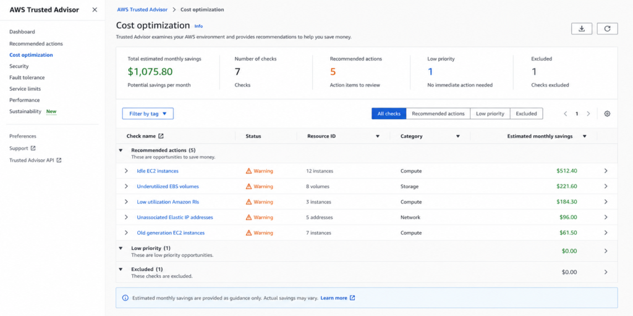Click warning icon for Underutilized EBS volumes
Screen dimensions: 633x316
click(x=249, y=186)
